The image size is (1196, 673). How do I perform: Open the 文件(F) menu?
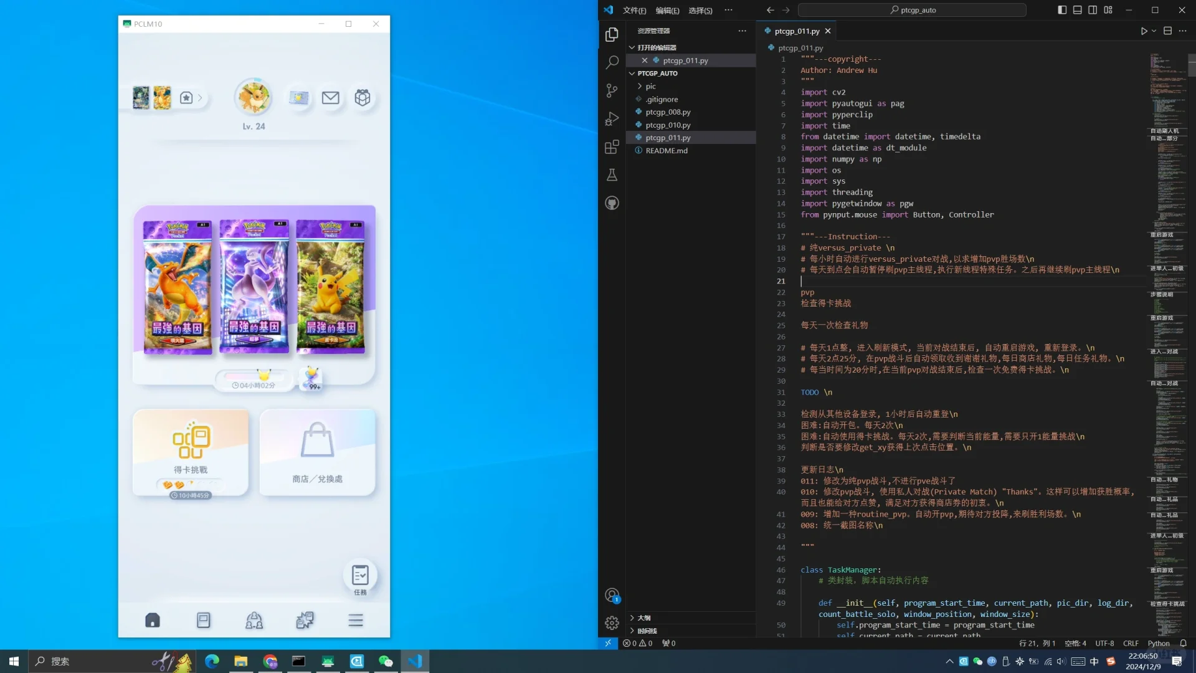(x=634, y=11)
